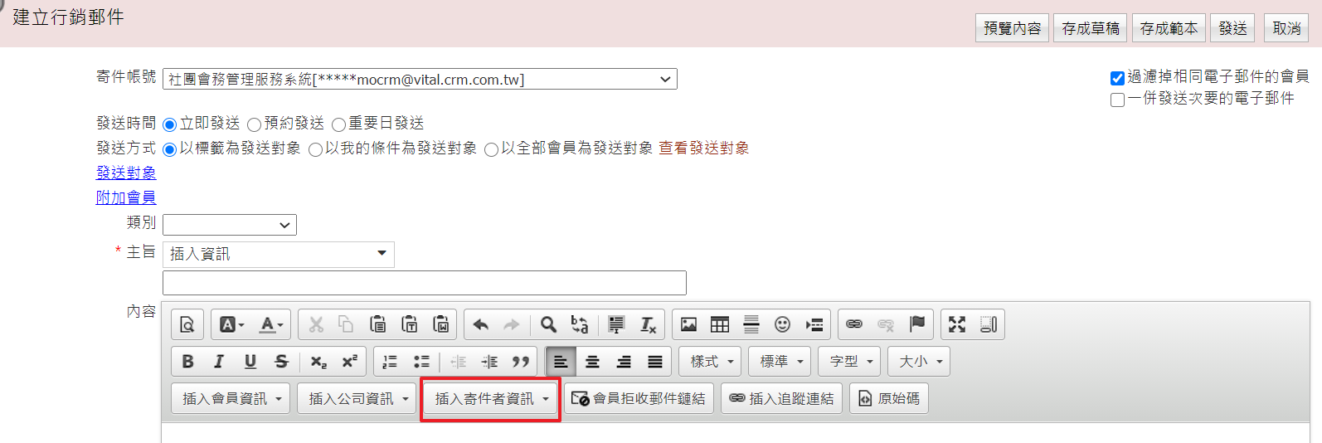
Task: Click the page break icon
Action: (x=814, y=324)
